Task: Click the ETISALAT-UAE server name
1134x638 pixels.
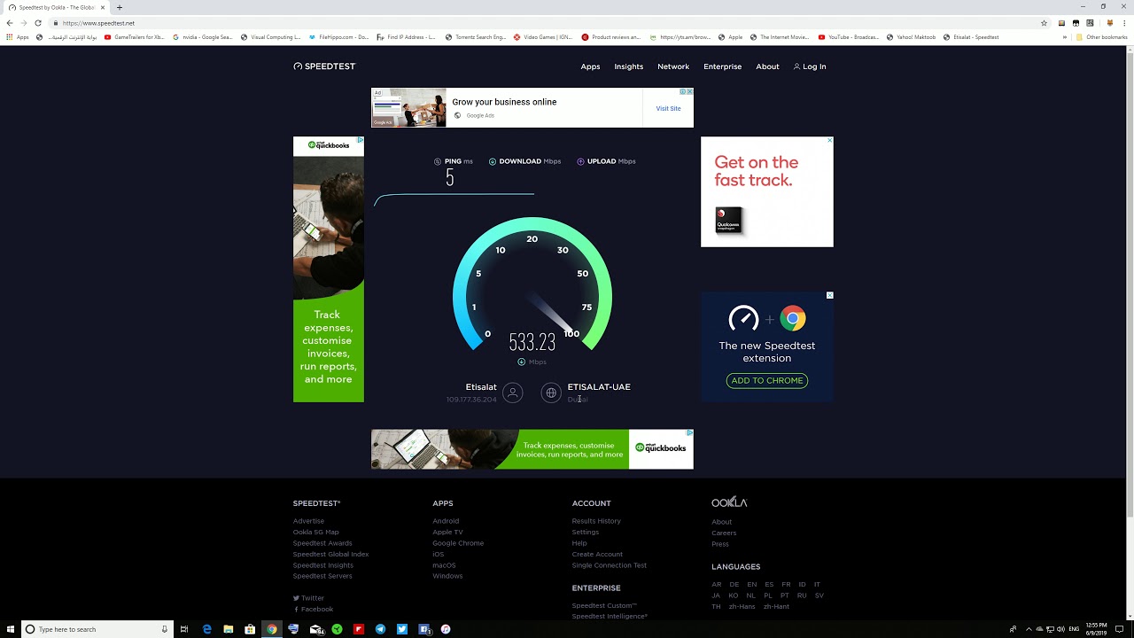Action: pos(599,387)
